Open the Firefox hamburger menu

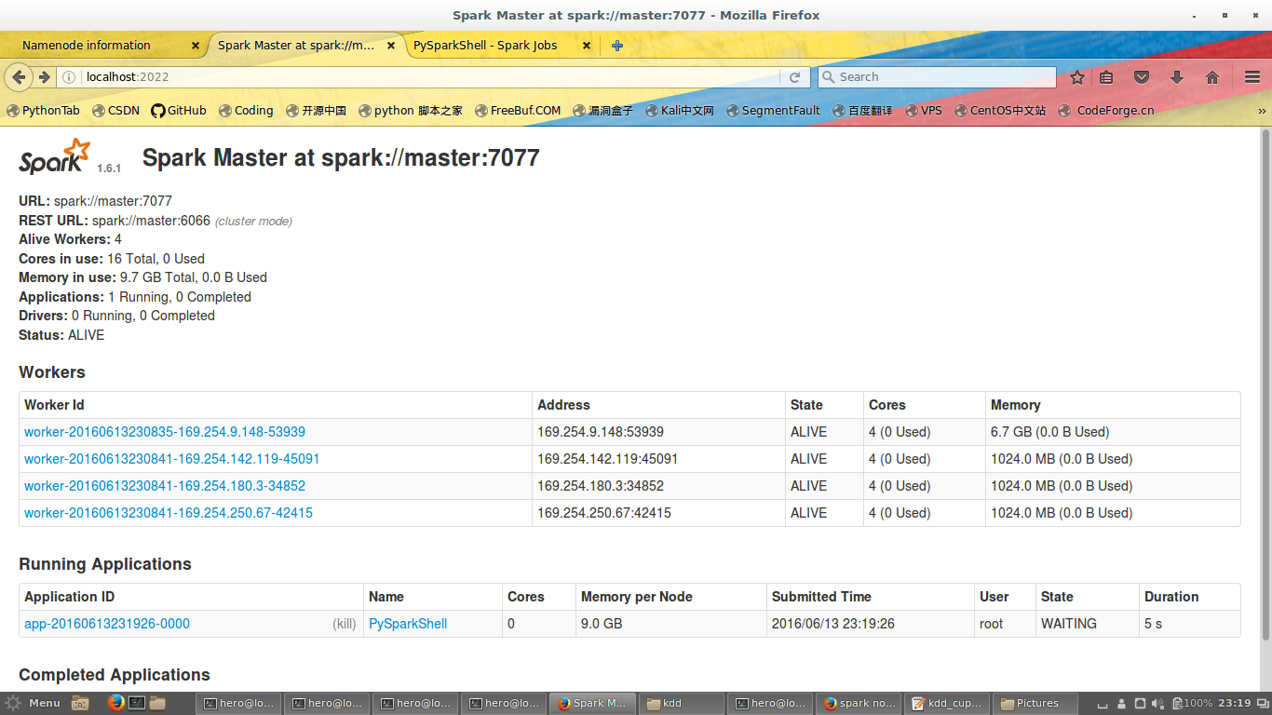point(1252,77)
